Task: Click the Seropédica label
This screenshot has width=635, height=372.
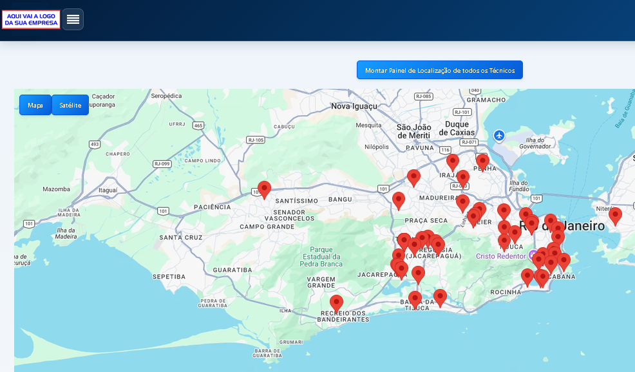Action: [166, 96]
